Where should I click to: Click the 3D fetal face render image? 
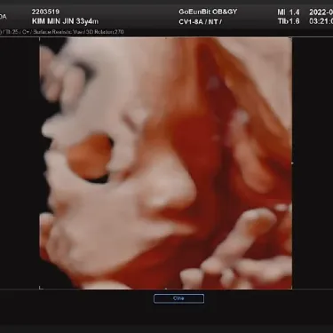(x=166, y=163)
